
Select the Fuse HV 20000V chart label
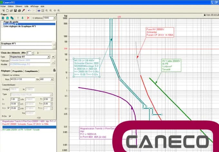pyautogui.click(x=160, y=32)
